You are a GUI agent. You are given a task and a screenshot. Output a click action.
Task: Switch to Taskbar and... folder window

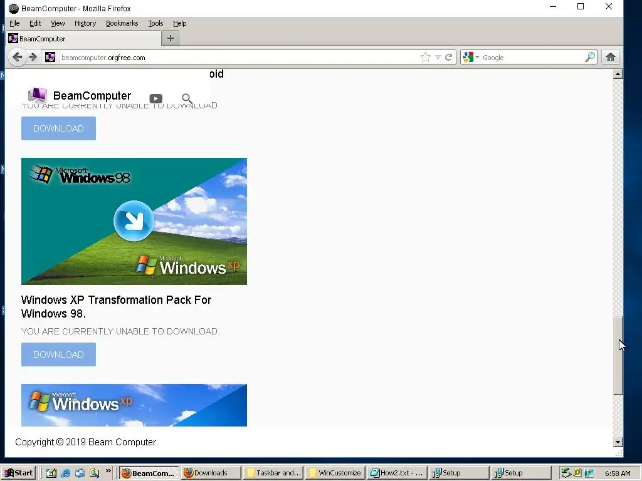[x=273, y=473]
